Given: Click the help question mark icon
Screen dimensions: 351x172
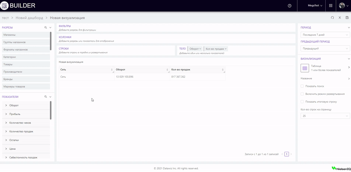Looking at the screenshot, I should pyautogui.click(x=290, y=6).
